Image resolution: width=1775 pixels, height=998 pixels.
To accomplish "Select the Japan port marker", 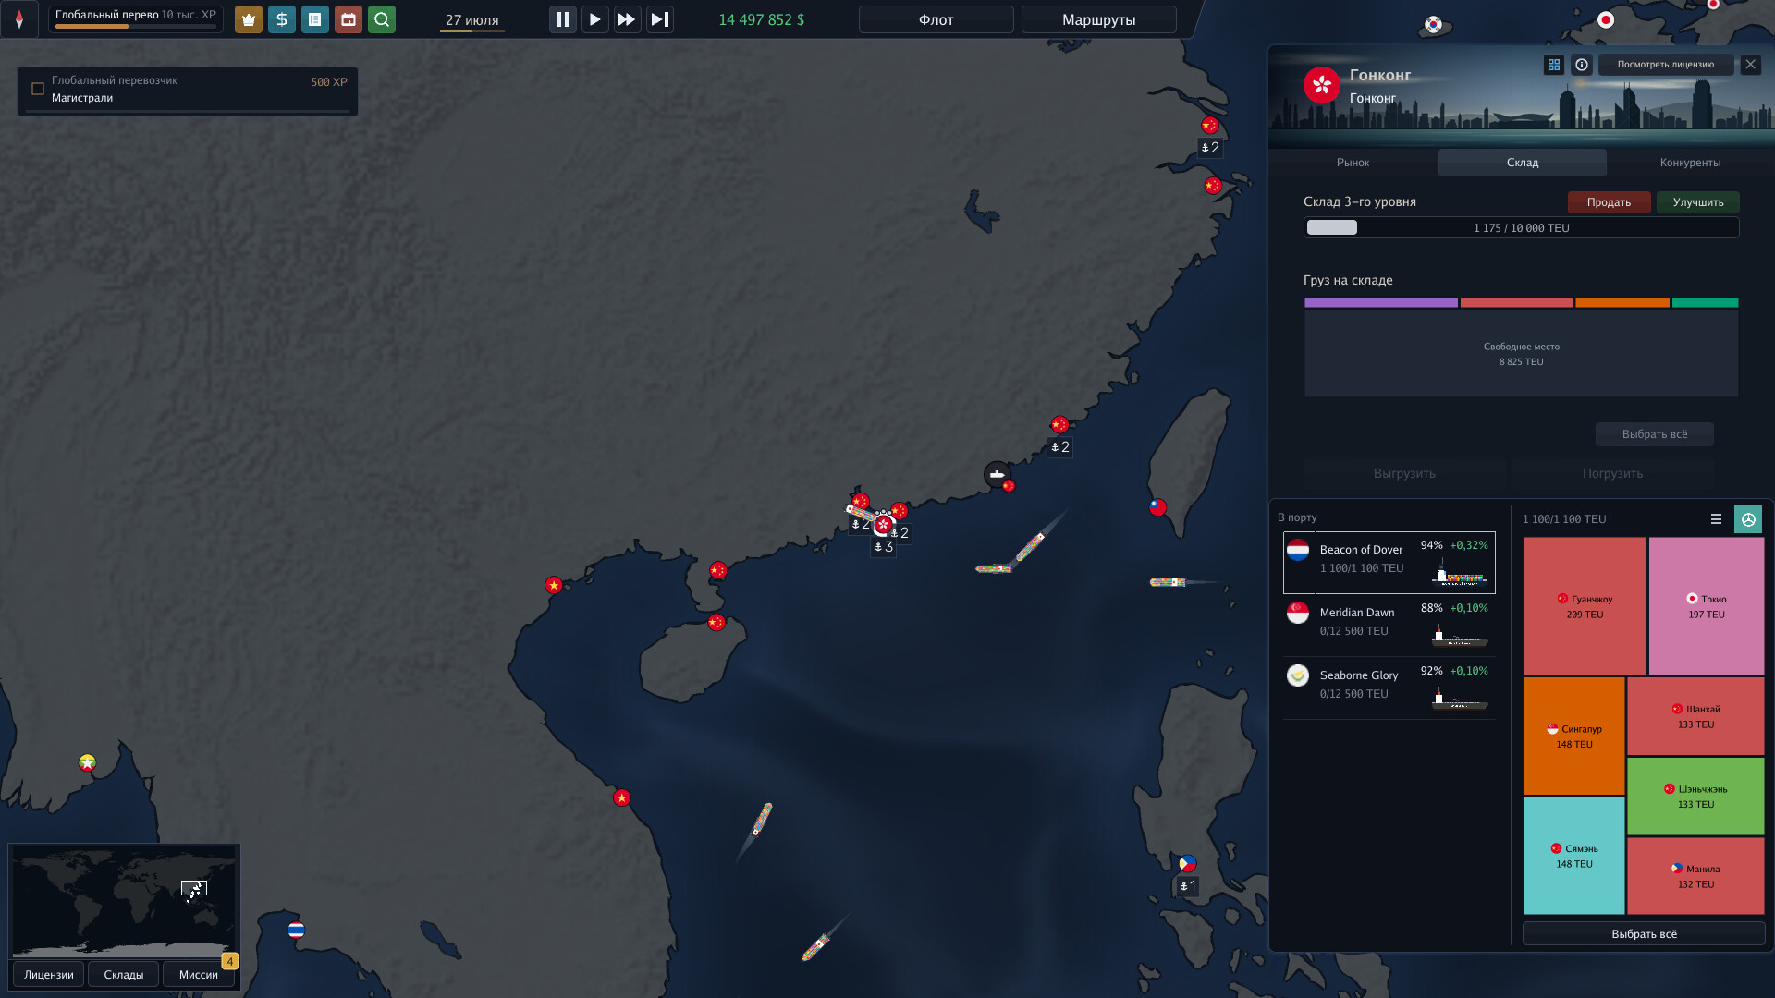I will [1606, 19].
